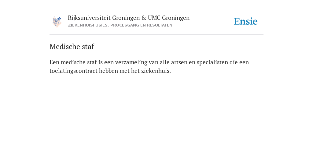Click the 'Medische staf' heading

click(72, 46)
